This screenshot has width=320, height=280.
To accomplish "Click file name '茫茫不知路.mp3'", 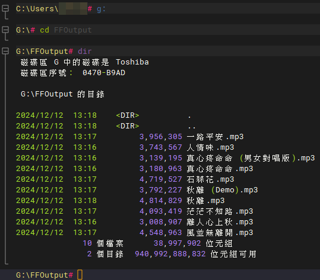I will tap(220, 211).
